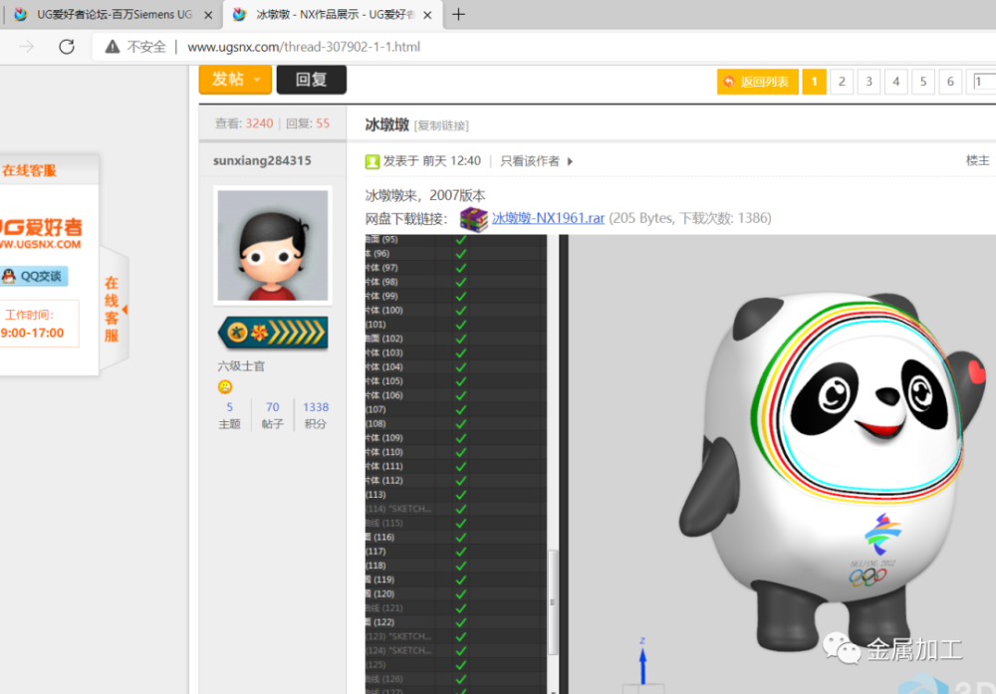Click the address bar URL
Screen dimensions: 996x694
[x=304, y=47]
